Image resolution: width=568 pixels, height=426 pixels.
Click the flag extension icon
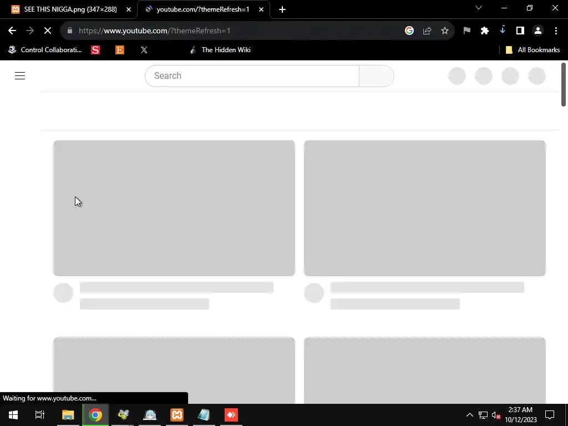click(467, 31)
